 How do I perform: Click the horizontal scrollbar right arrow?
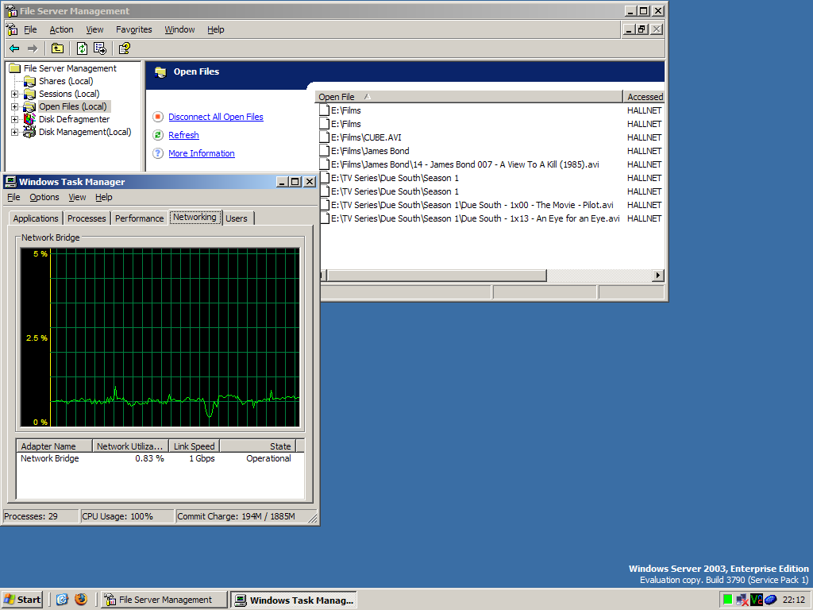tap(658, 276)
